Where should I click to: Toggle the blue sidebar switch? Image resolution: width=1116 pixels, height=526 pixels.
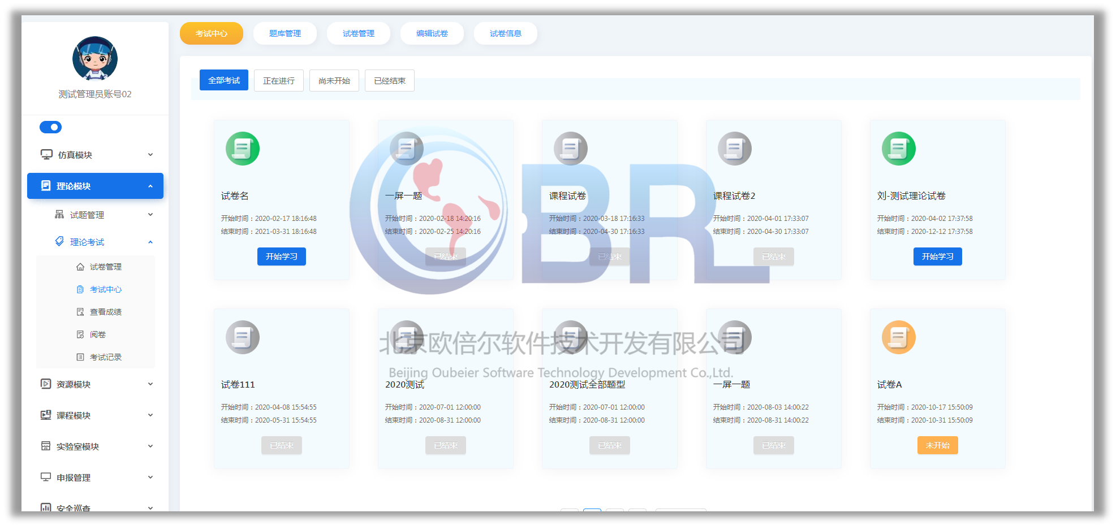click(50, 127)
